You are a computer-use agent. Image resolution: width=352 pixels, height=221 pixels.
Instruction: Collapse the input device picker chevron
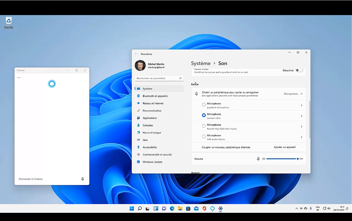(x=301, y=94)
